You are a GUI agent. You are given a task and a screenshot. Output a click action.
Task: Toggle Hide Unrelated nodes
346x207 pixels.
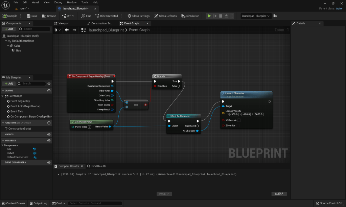(107, 16)
